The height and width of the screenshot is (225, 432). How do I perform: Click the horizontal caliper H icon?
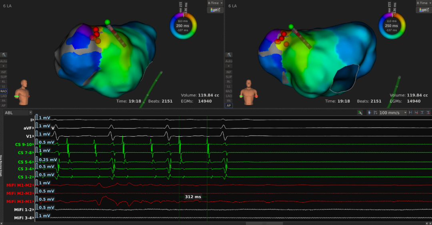pyautogui.click(x=410, y=113)
